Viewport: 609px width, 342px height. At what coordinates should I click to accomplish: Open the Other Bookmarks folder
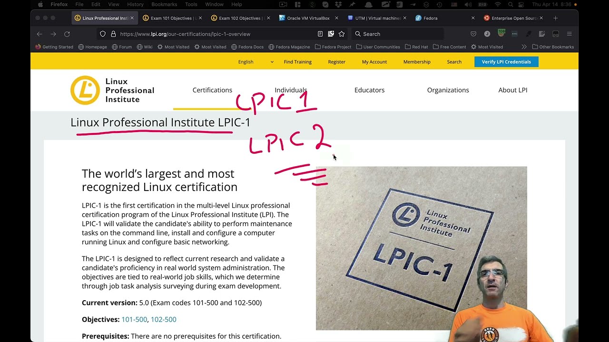tap(553, 47)
